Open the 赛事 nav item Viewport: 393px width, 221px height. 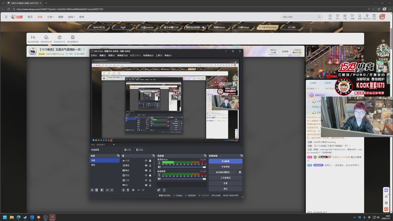click(60, 17)
